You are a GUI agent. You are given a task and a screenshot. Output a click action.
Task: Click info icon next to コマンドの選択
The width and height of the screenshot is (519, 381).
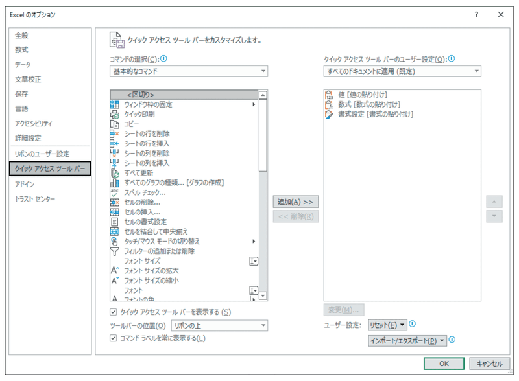[x=164, y=59]
